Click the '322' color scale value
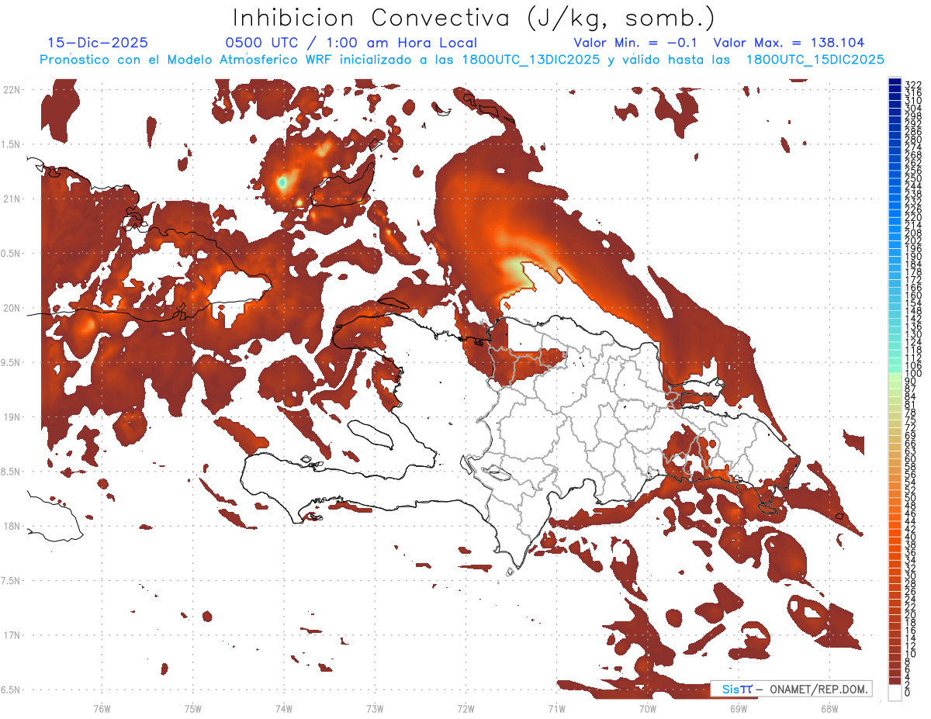 click(912, 84)
